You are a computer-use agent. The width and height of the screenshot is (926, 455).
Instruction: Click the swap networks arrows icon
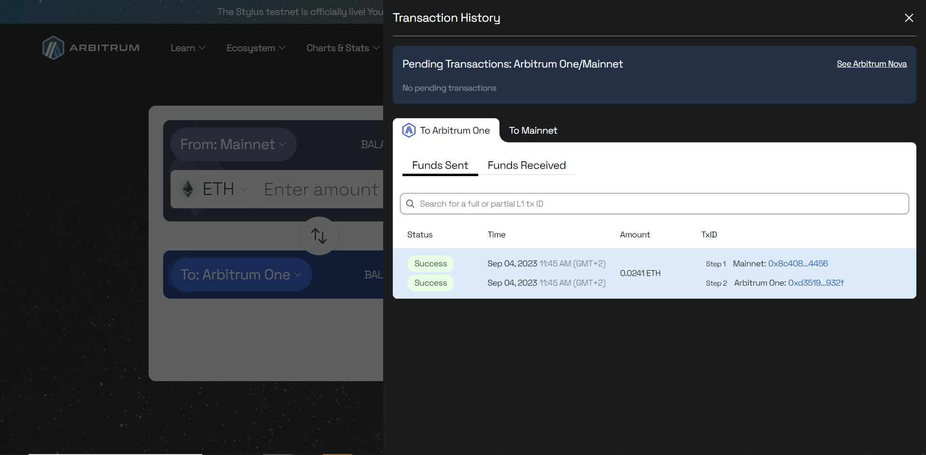coord(319,236)
